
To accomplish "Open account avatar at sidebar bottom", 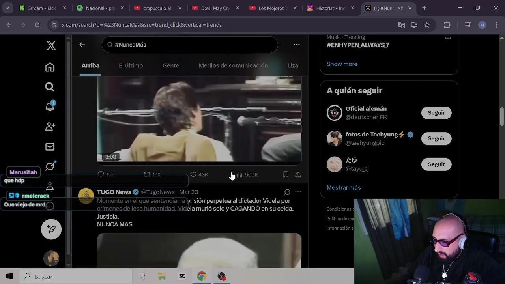I will coord(51,258).
